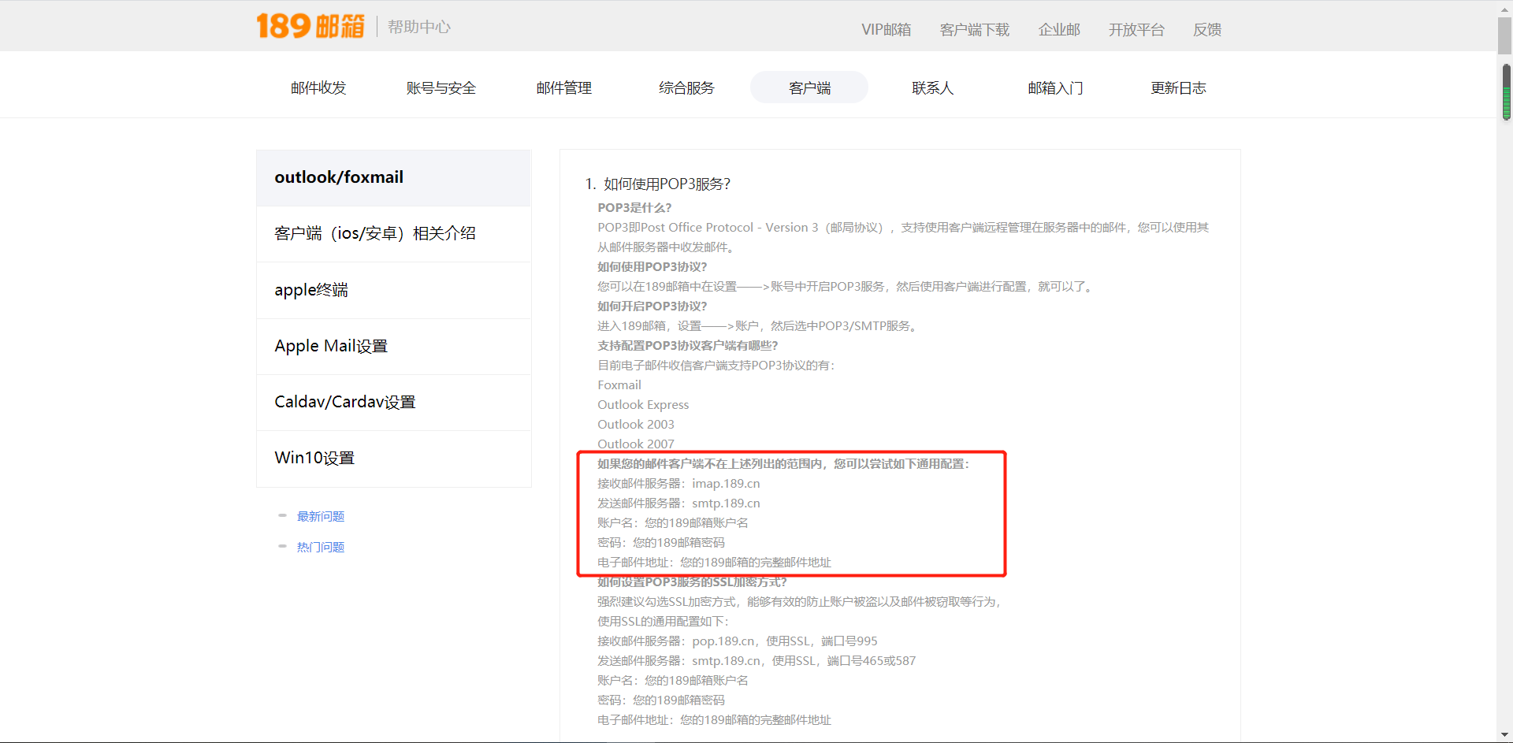Click line with pop.189.cn 端口号995

[x=738, y=641]
